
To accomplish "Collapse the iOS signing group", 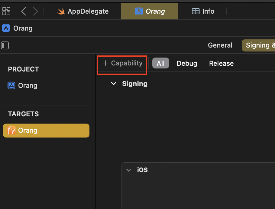I will tap(129, 170).
